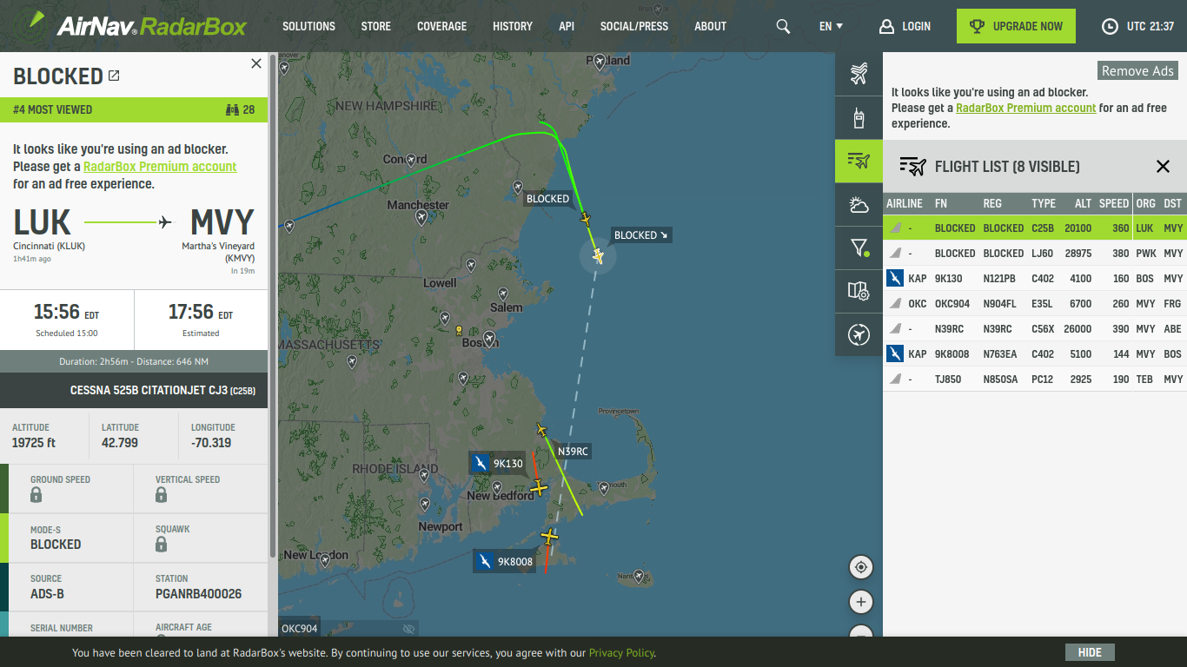Click the Manchester airport marker
1187x667 pixels.
tap(421, 218)
